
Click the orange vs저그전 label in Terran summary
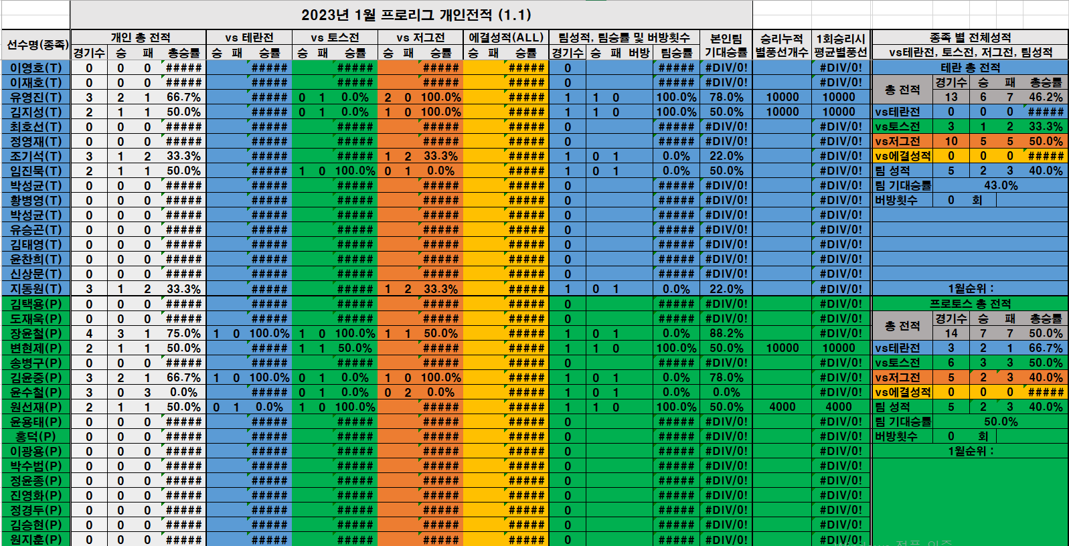click(x=902, y=141)
